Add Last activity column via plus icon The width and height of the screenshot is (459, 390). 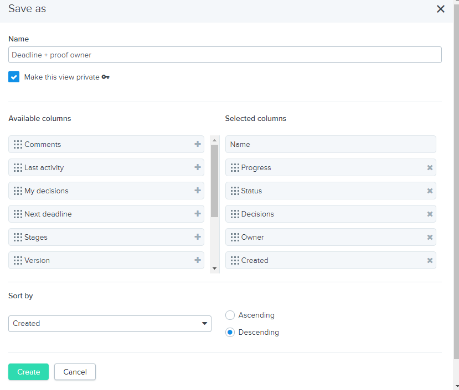pos(198,167)
